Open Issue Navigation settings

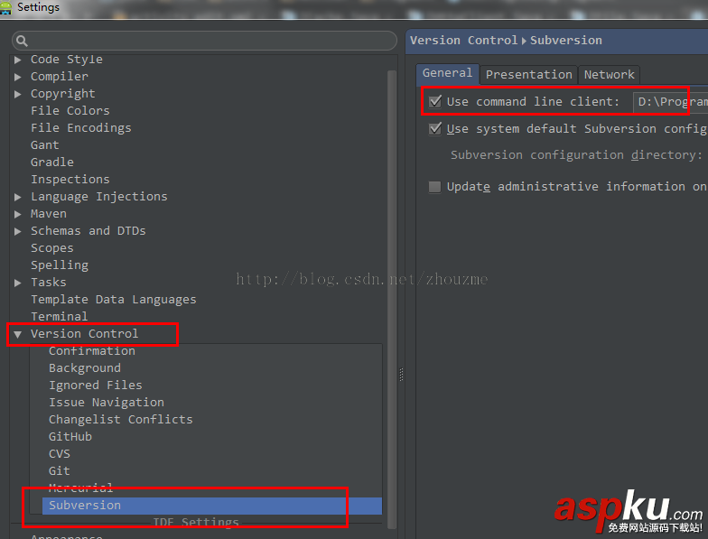pos(107,403)
